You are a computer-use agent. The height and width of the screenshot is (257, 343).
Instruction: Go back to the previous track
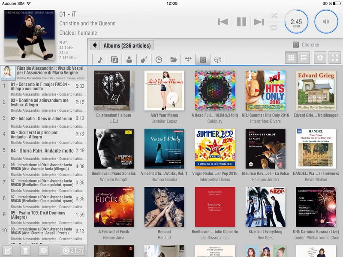point(223,22)
